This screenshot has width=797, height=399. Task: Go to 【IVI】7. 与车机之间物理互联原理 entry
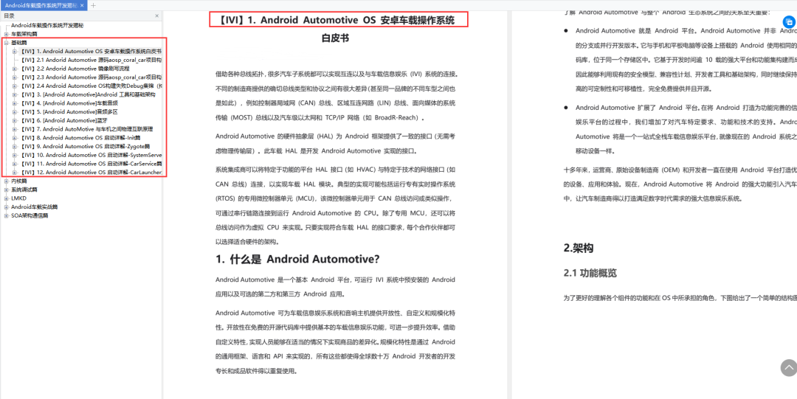[86, 128]
